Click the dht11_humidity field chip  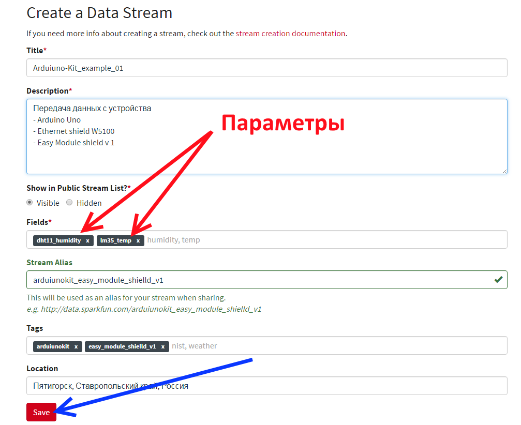63,240
